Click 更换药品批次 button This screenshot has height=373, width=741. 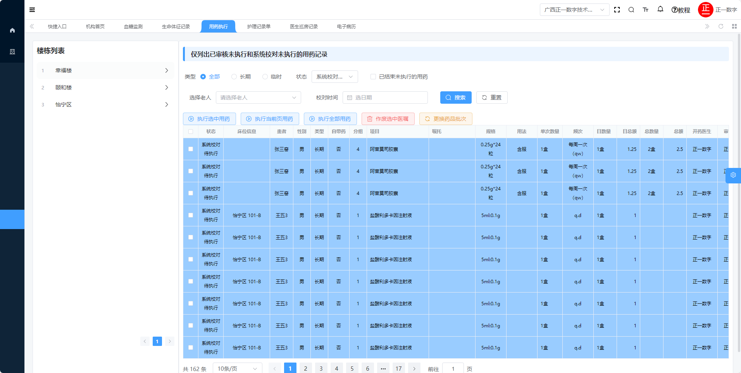(446, 119)
